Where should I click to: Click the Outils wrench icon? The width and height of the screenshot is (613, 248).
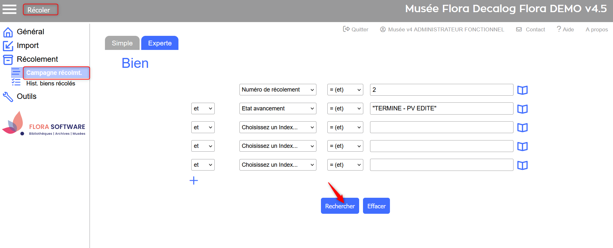click(x=8, y=97)
